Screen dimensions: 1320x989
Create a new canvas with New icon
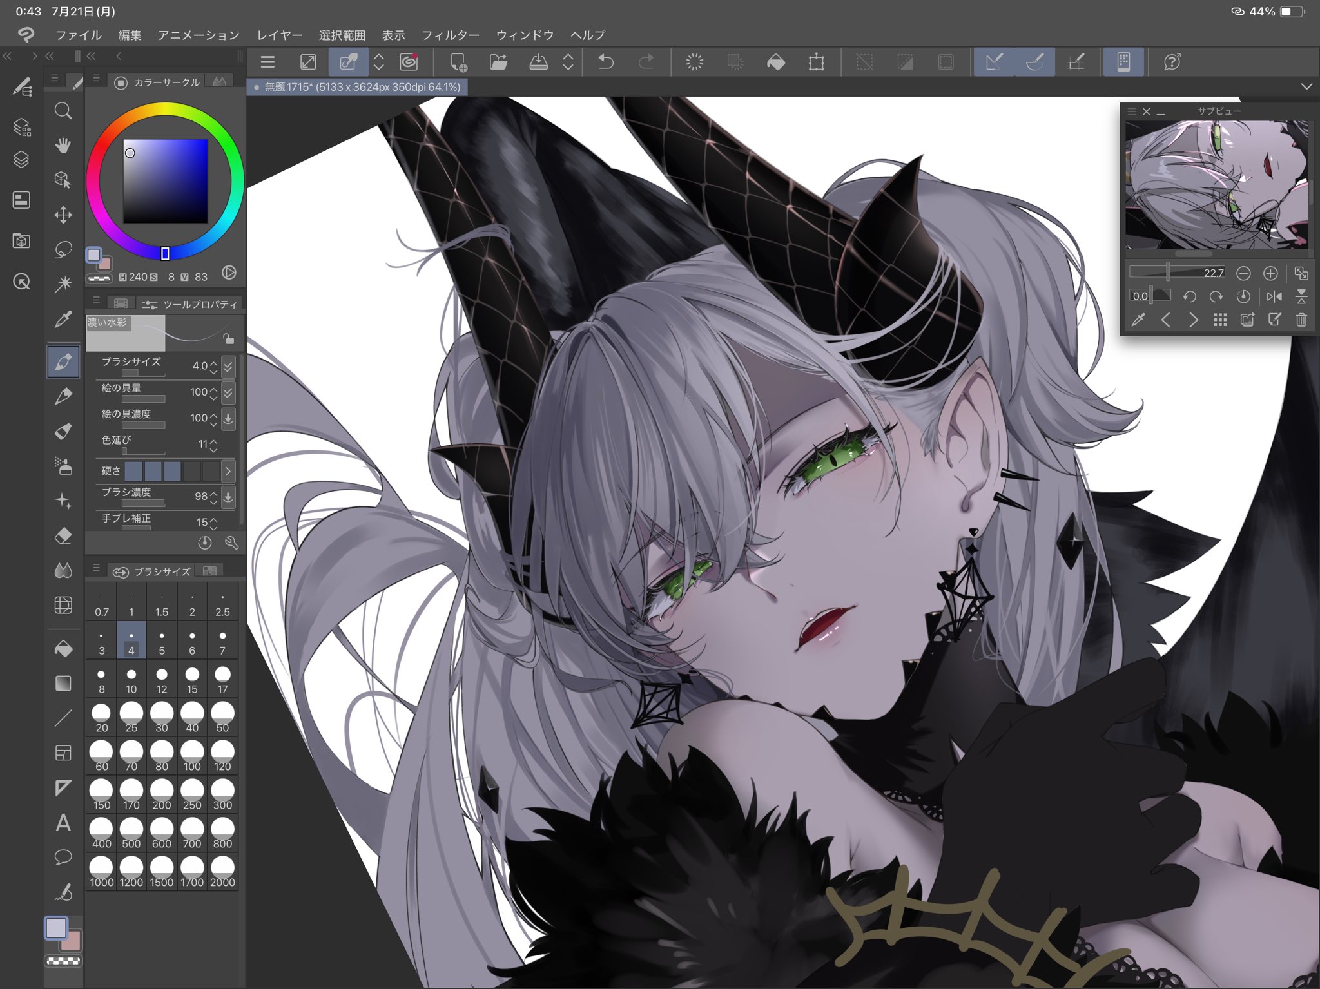tap(458, 62)
